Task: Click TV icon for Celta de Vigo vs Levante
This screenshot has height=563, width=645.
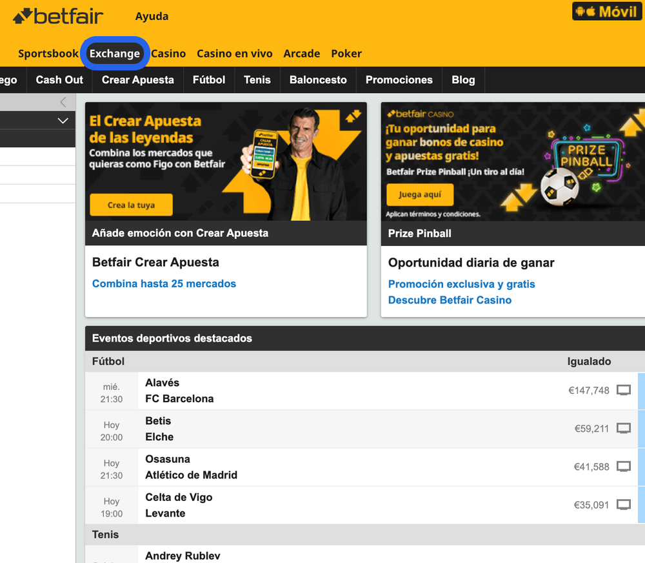Action: coord(624,504)
